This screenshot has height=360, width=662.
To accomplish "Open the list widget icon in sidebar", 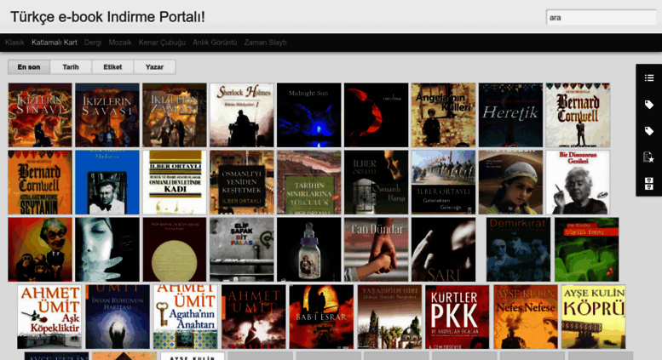I will (648, 78).
